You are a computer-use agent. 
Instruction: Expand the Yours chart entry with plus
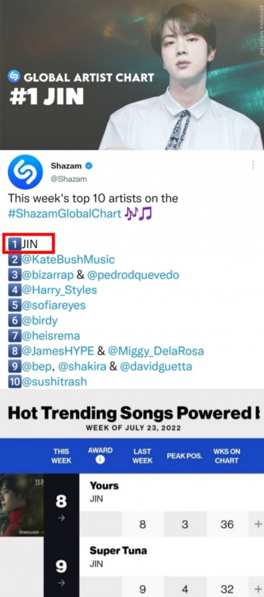point(258,524)
